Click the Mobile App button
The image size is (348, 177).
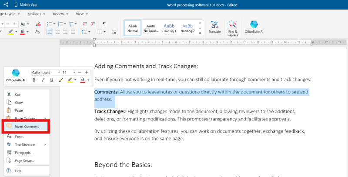[25, 4]
